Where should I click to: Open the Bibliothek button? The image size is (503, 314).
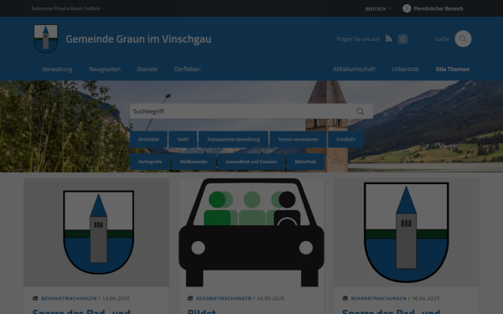click(x=305, y=162)
